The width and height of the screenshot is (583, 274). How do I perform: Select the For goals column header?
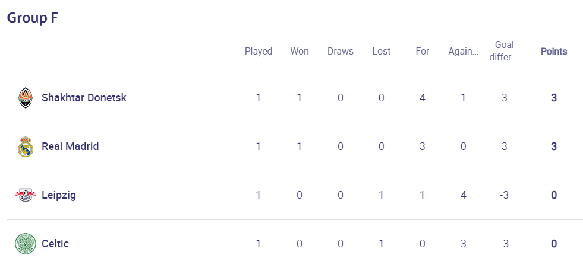(422, 51)
